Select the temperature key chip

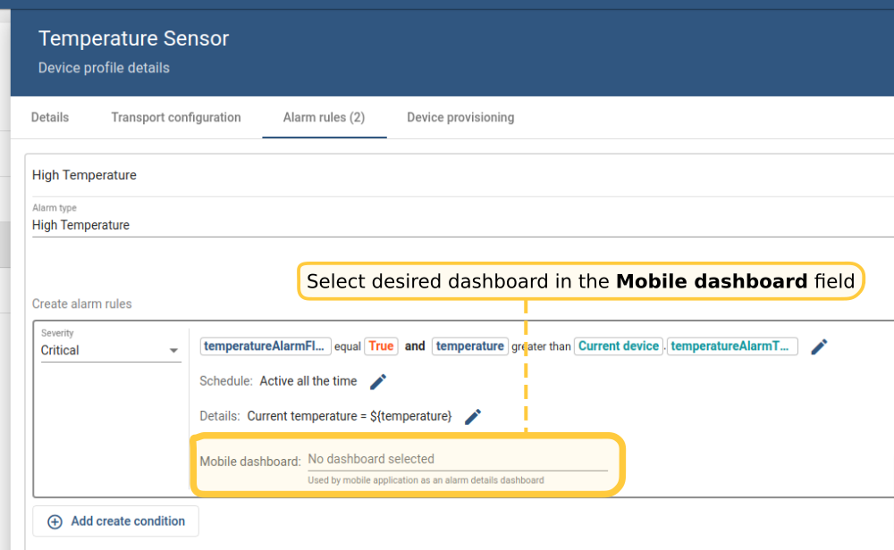tap(470, 346)
